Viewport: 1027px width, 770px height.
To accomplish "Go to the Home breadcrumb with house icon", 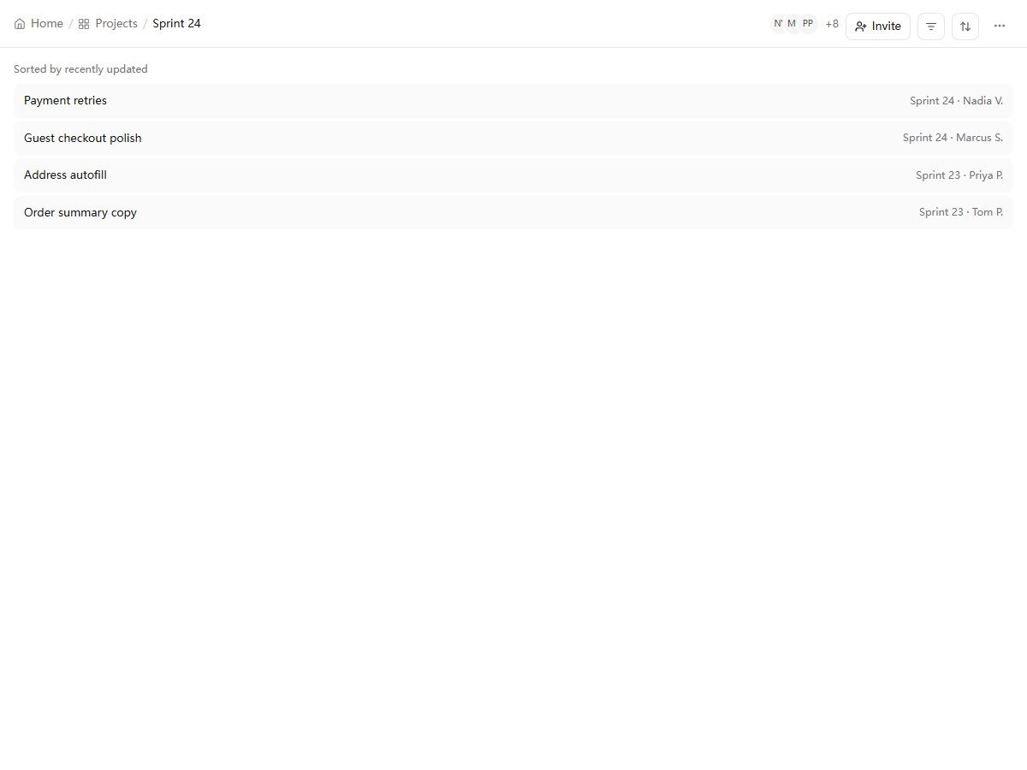I will tap(39, 24).
